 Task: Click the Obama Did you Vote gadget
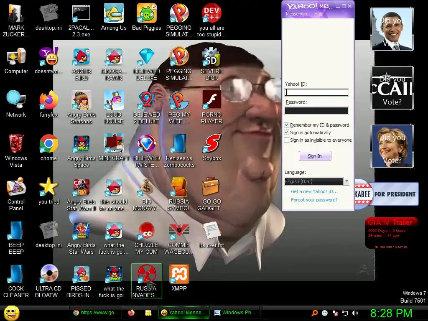(x=392, y=30)
